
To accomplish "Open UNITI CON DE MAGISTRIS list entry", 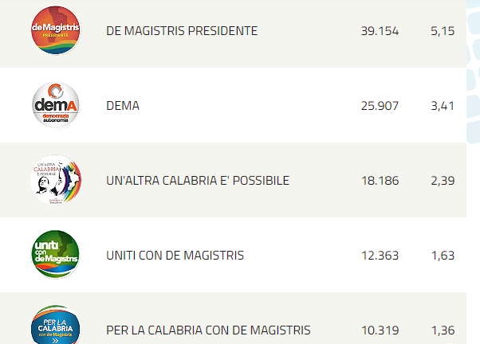I will [x=175, y=256].
